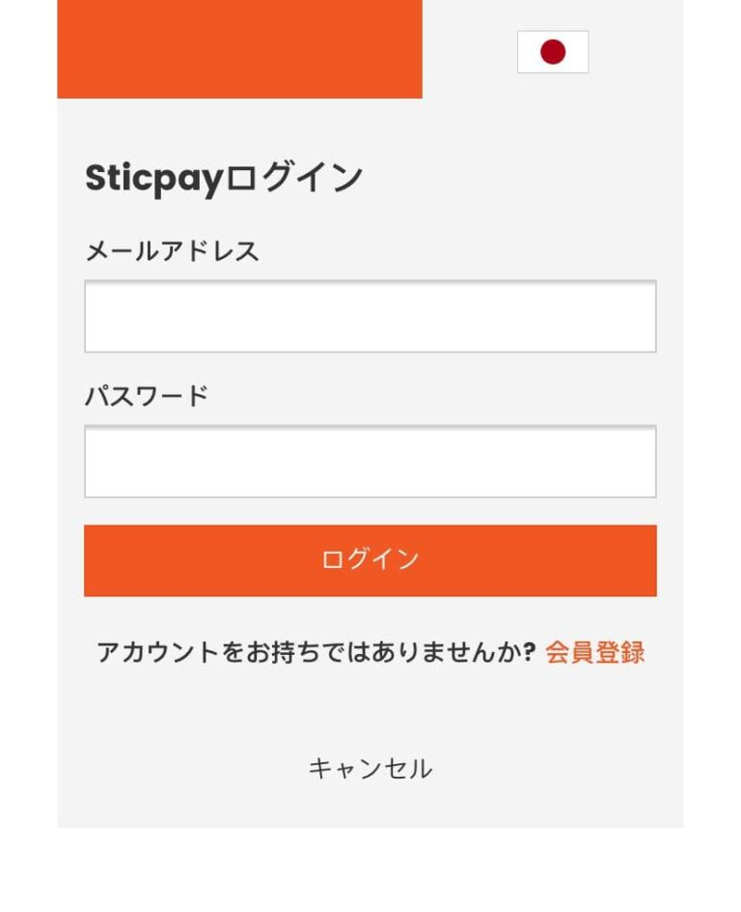
Task: Open the Japan flag language selector
Action: [x=552, y=52]
